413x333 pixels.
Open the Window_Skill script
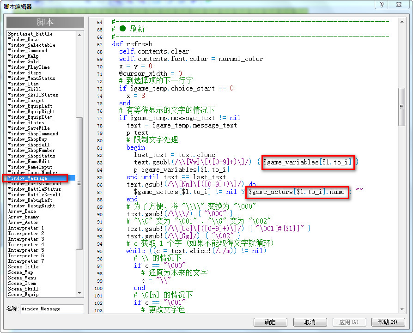25,89
